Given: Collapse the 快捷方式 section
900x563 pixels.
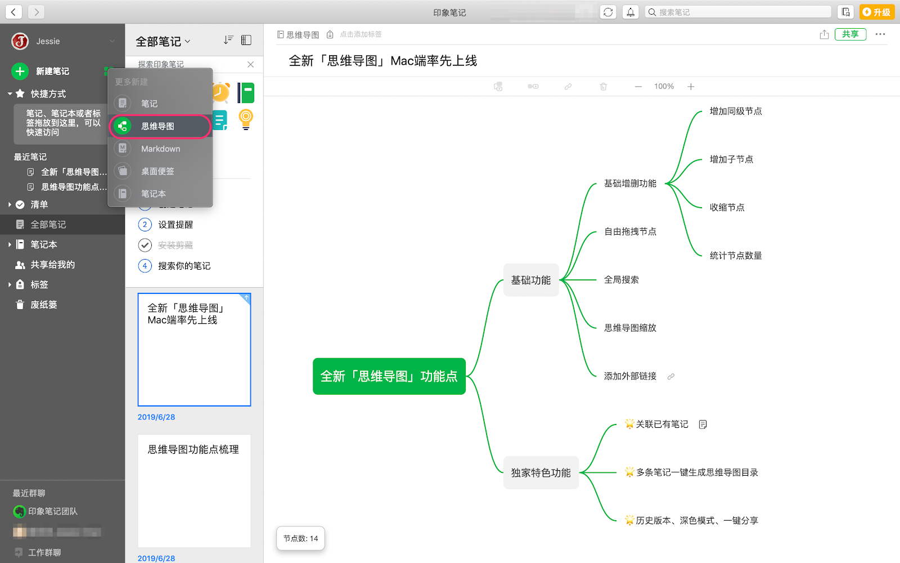Looking at the screenshot, I should pos(10,93).
